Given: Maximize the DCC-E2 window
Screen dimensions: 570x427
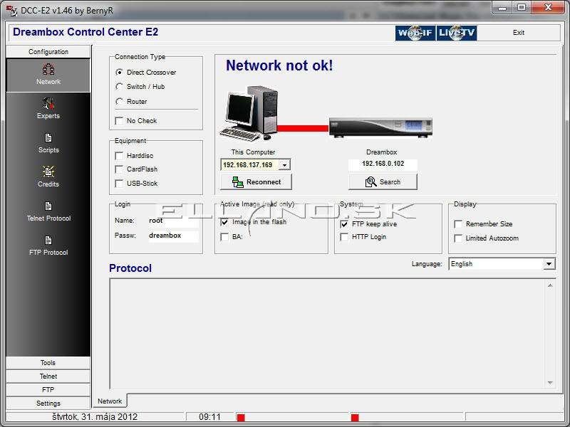Looking at the screenshot, I should (522, 8).
